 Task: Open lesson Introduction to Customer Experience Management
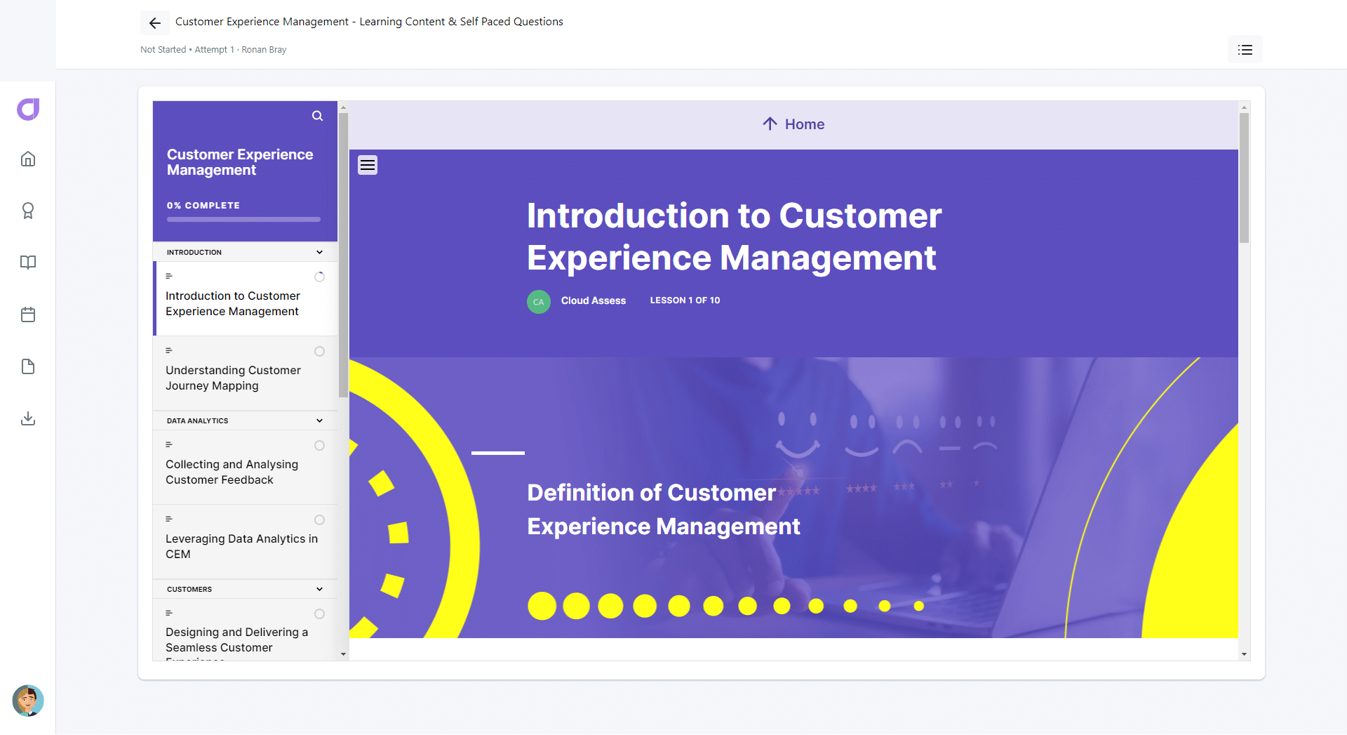pos(245,299)
